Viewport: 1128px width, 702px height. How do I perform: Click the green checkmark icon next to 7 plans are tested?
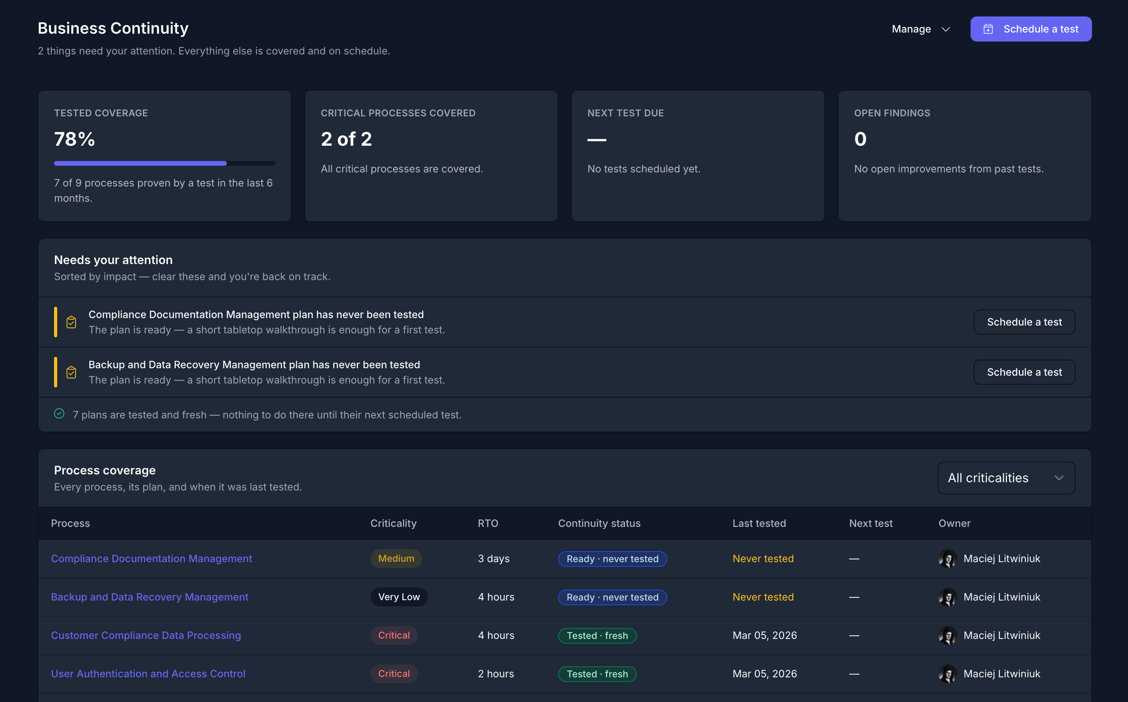click(59, 413)
